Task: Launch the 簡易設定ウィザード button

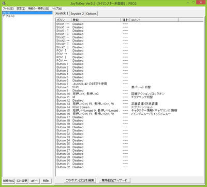Action: coord(114,180)
